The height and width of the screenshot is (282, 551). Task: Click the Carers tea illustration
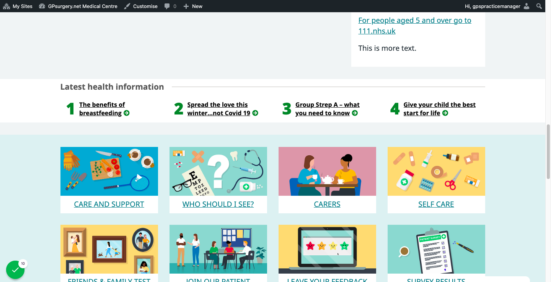tap(327, 171)
